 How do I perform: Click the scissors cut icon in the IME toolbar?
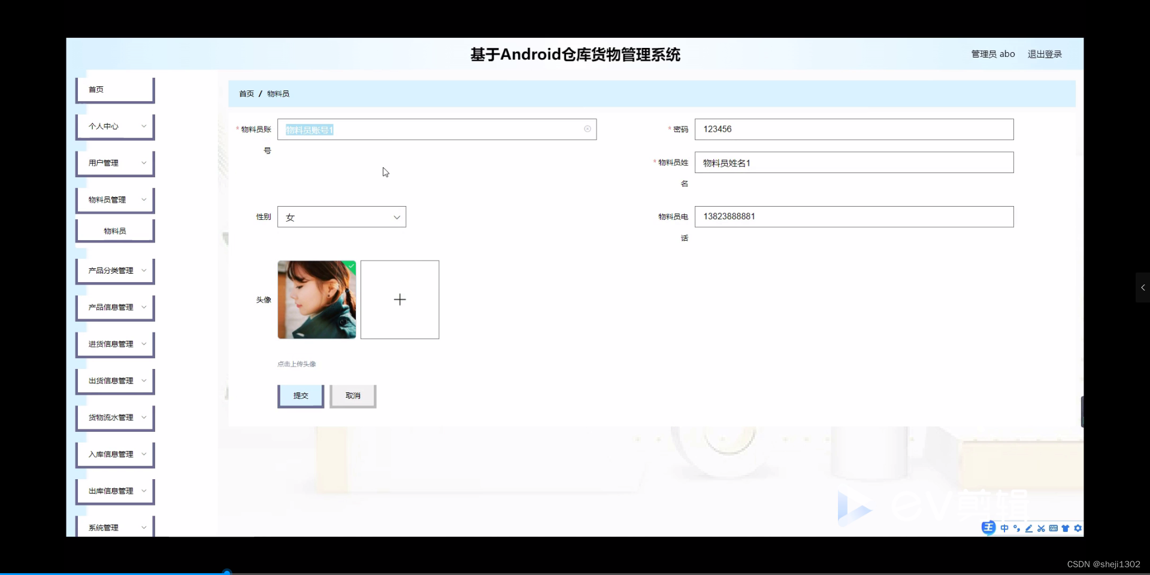(1042, 528)
